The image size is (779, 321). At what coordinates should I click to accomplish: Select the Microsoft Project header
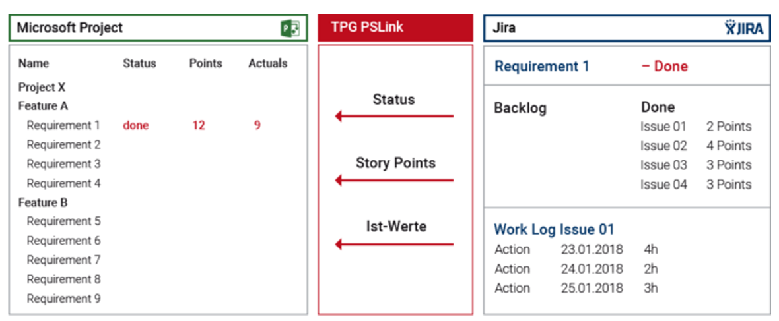point(70,28)
